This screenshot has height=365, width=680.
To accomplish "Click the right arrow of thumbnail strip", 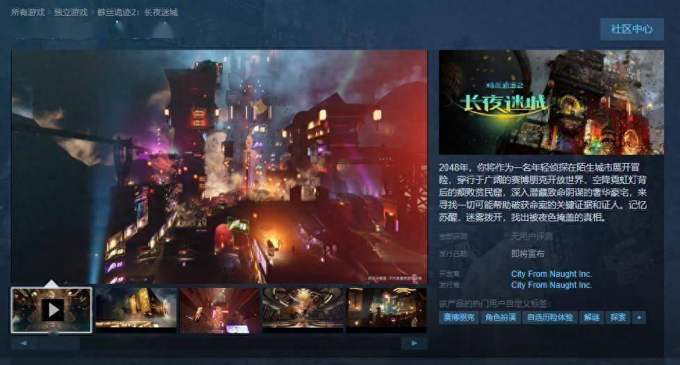I will pyautogui.click(x=414, y=343).
